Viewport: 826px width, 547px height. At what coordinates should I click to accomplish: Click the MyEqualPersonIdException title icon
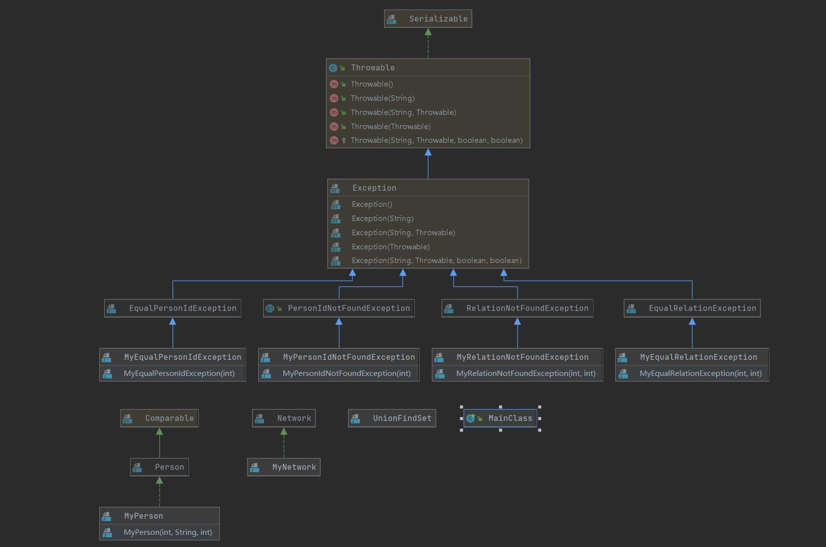[x=107, y=357]
